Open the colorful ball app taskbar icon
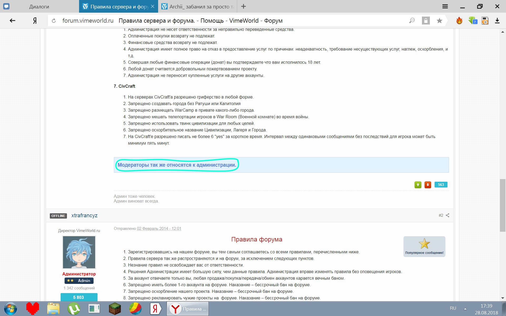The height and width of the screenshot is (316, 506). tap(135, 309)
